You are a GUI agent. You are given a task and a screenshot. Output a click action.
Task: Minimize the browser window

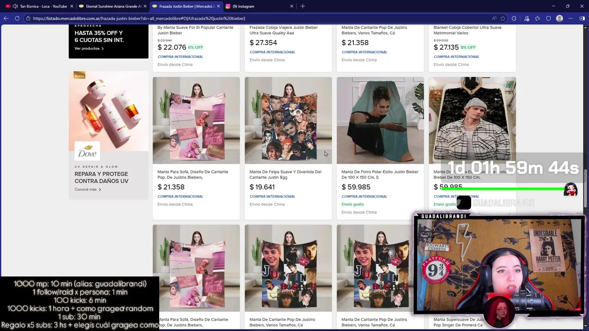coord(553,6)
